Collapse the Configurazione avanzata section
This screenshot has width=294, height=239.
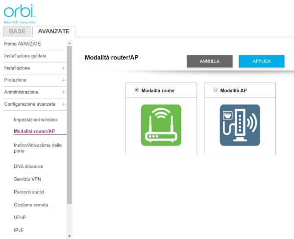63,104
